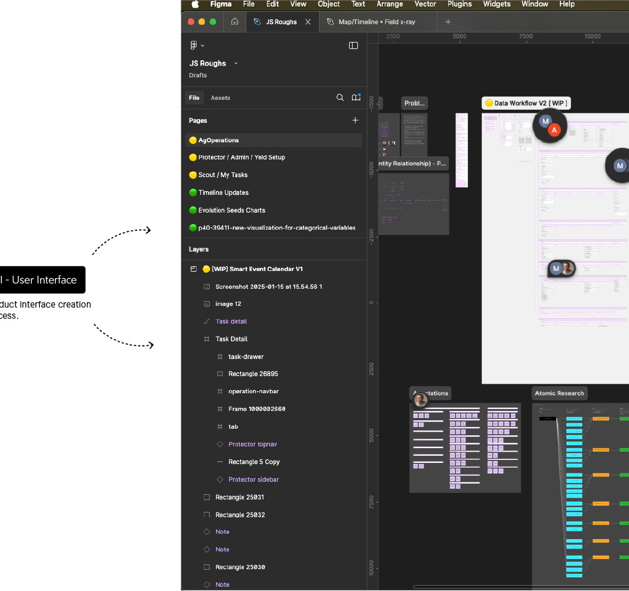Click the component icon beside Protector topnav
Image resolution: width=629 pixels, height=591 pixels.
tap(220, 445)
